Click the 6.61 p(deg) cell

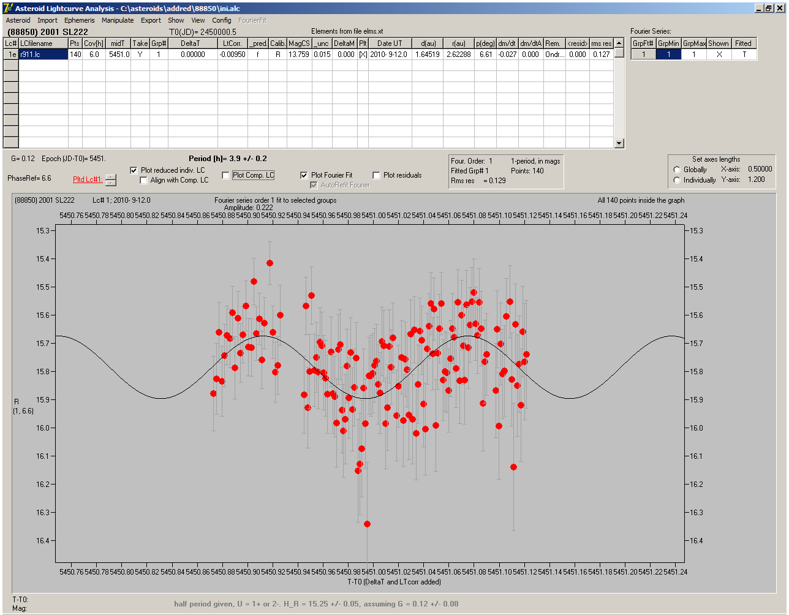click(485, 55)
